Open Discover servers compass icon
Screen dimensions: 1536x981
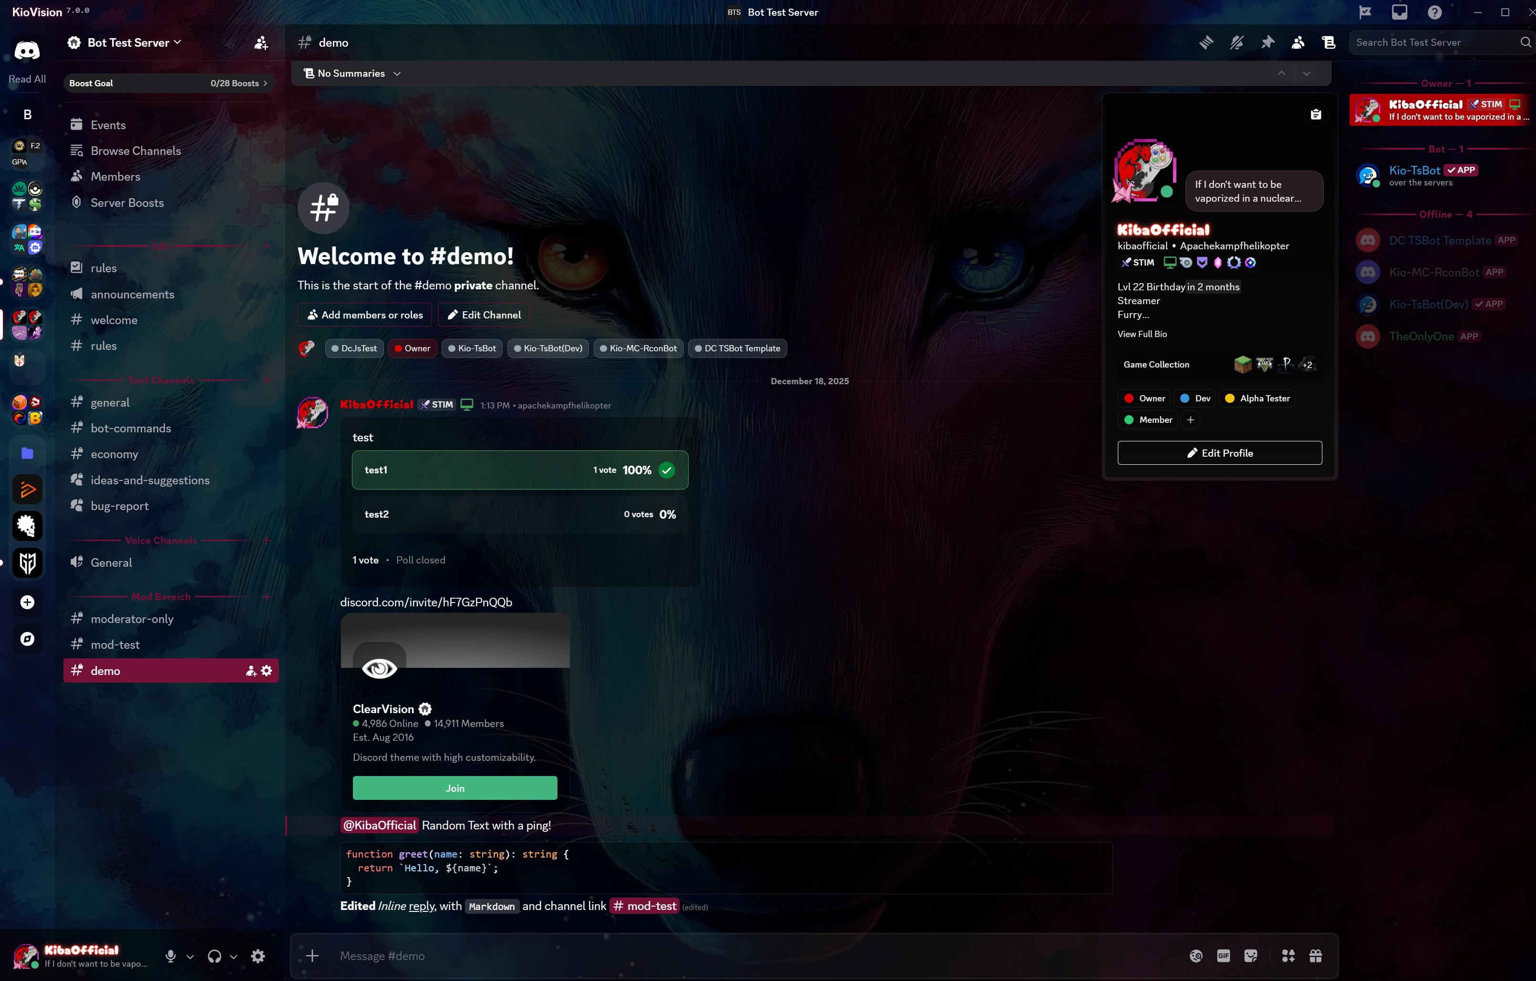28,639
